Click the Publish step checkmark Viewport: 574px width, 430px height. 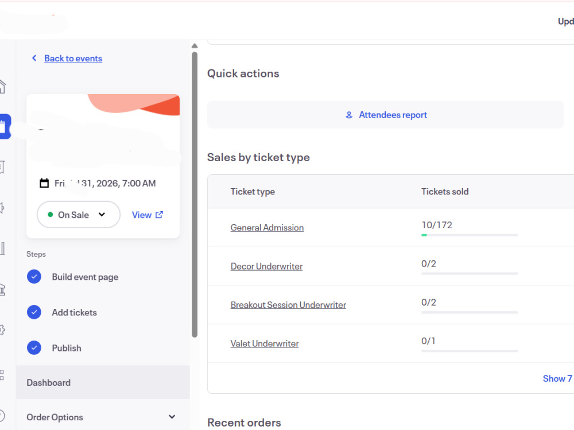[x=34, y=348]
